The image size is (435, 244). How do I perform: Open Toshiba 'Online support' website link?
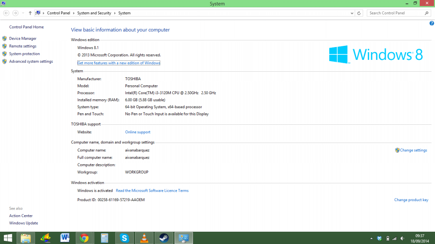138,132
